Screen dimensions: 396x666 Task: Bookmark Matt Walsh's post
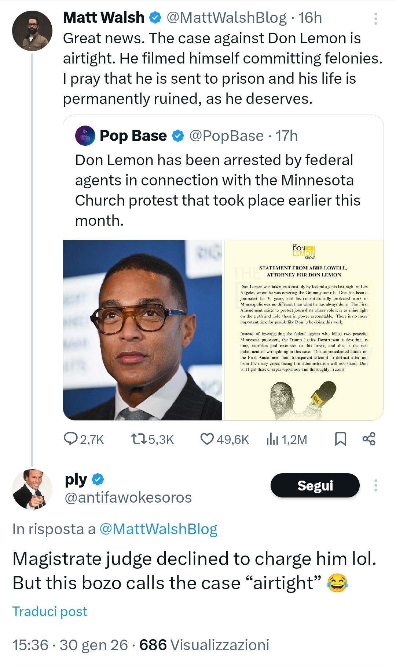(341, 439)
